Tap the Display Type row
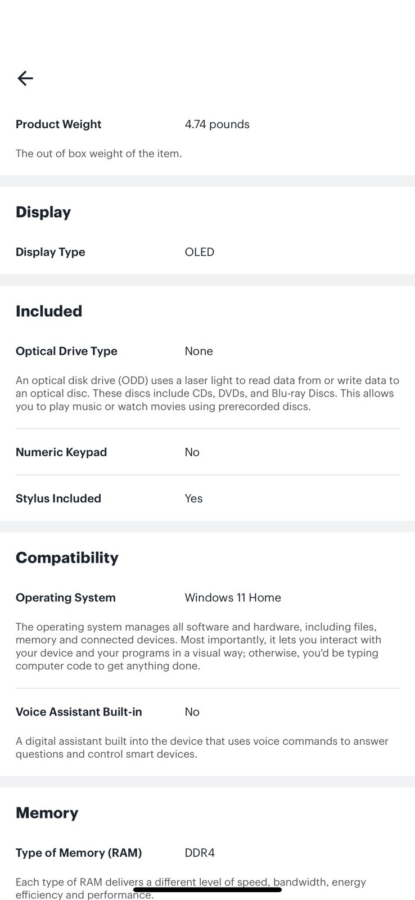The height and width of the screenshot is (900, 415). (x=207, y=252)
